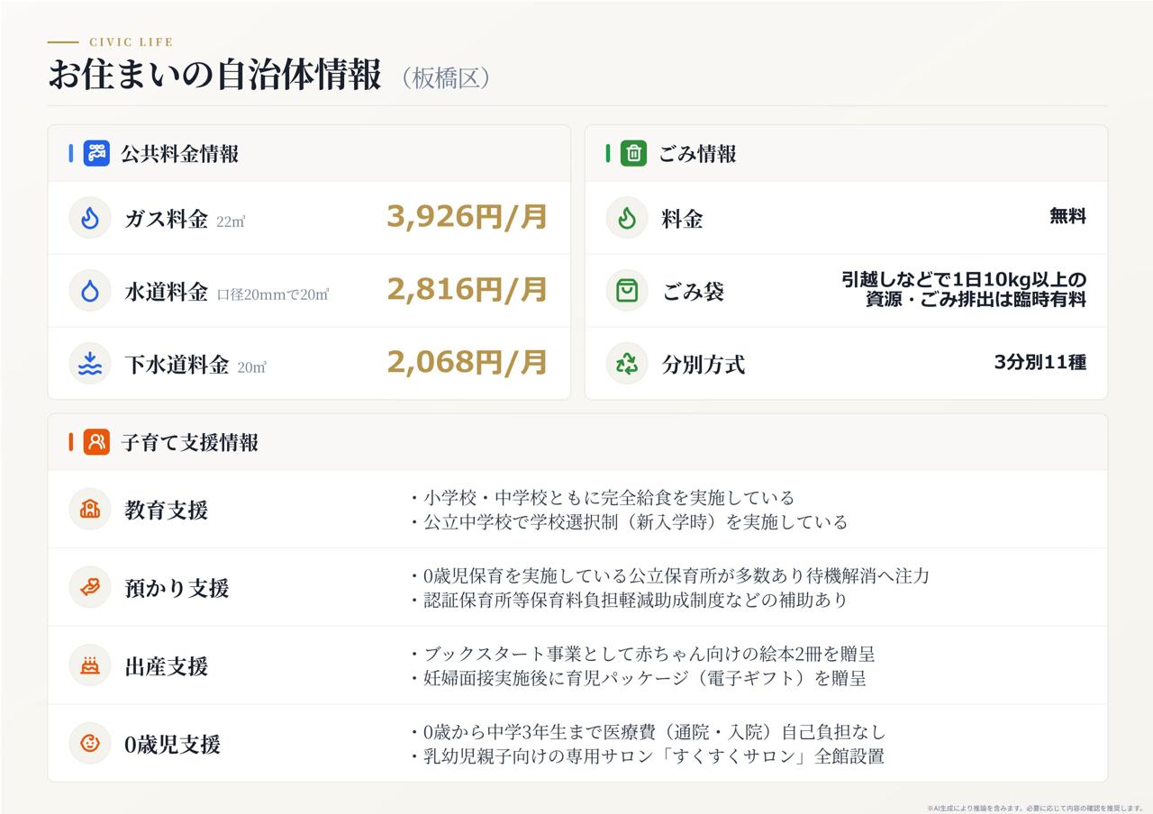Screen dimensions: 1153x814
Task: Click the shopping bag icon for ごみ袋
Action: (627, 291)
